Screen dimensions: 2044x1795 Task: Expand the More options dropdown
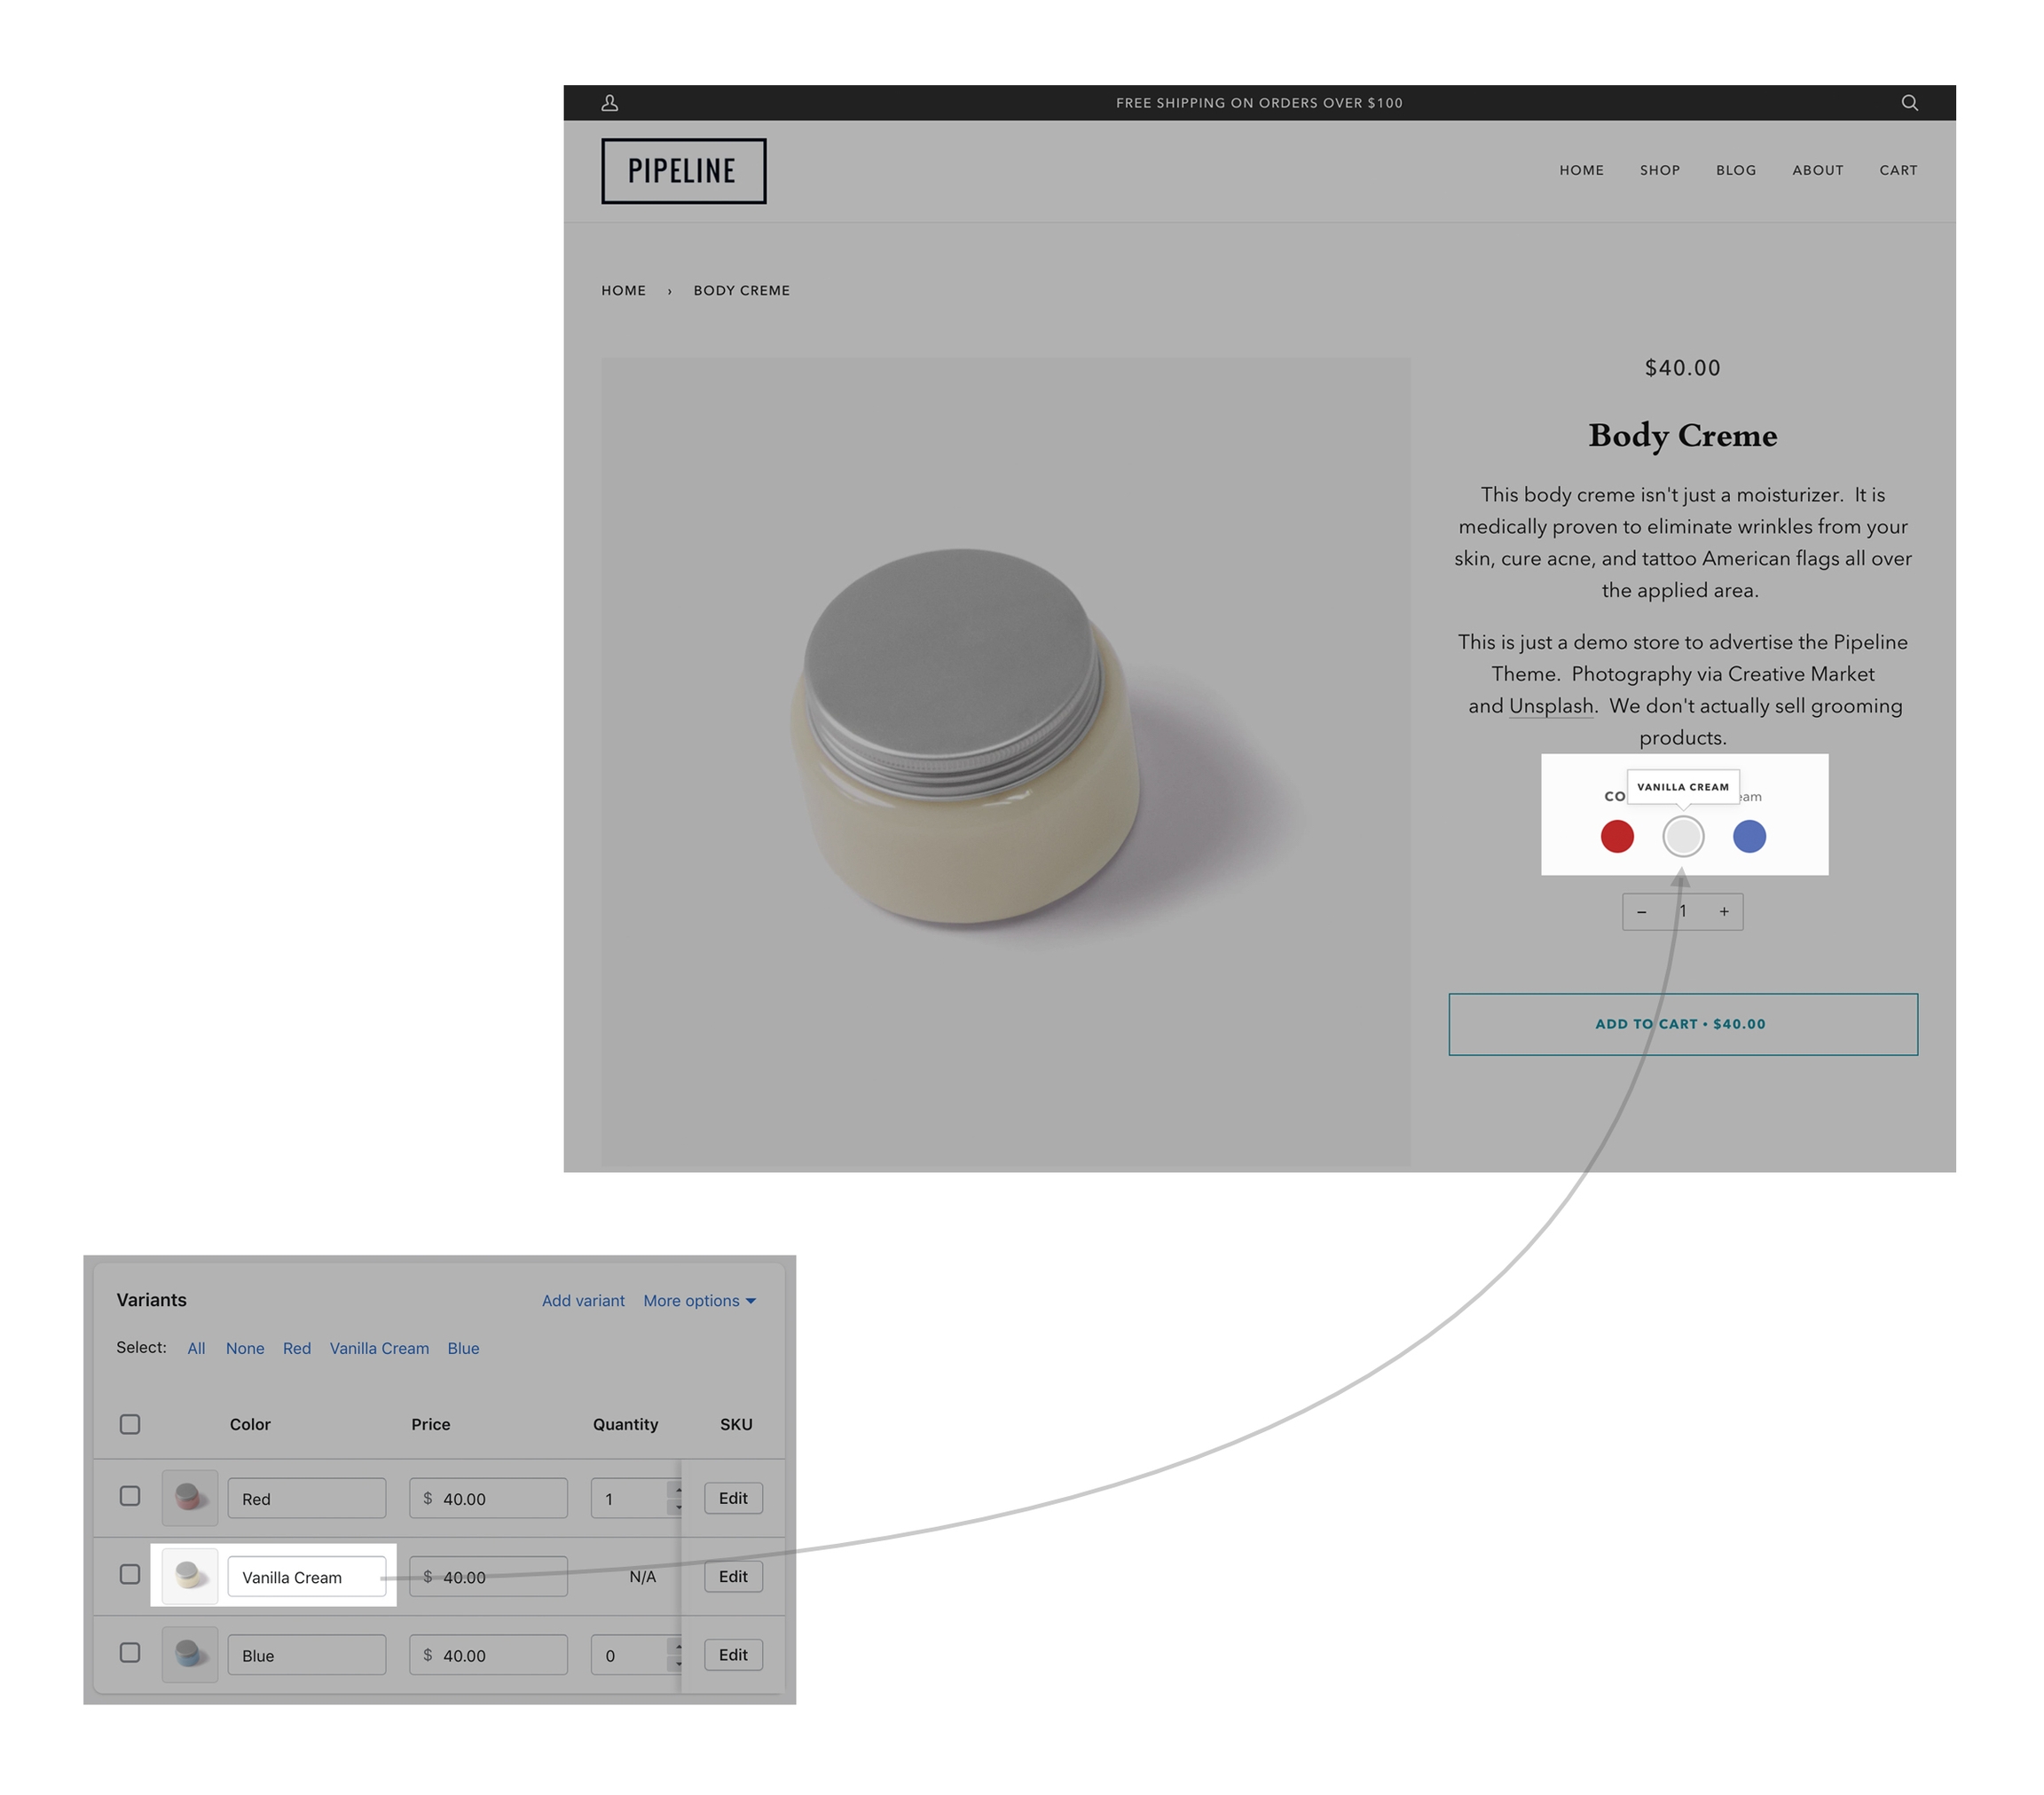pyautogui.click(x=699, y=1300)
